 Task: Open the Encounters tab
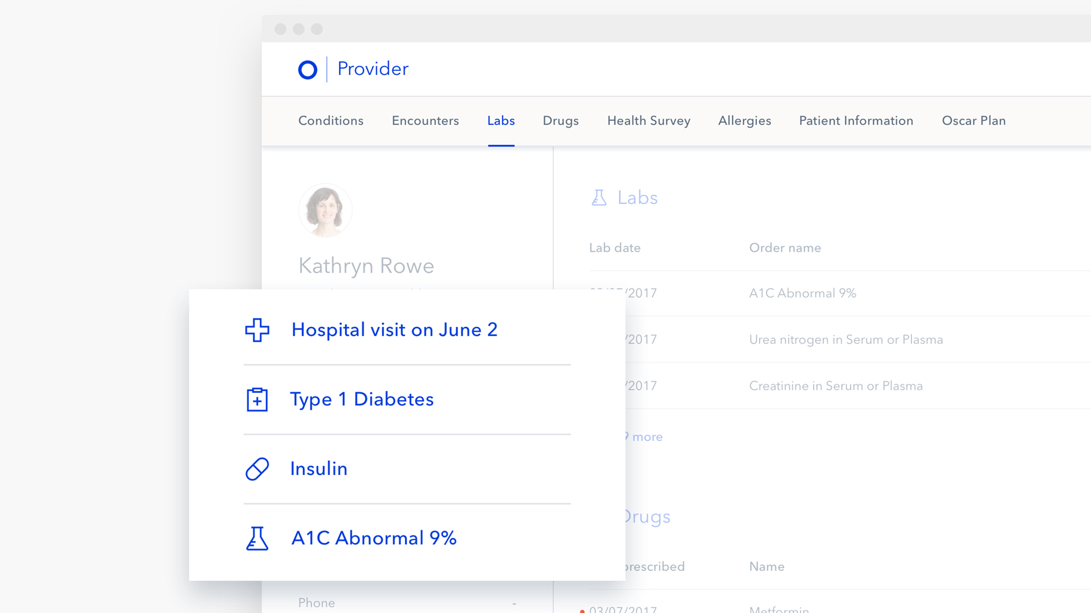click(x=425, y=121)
